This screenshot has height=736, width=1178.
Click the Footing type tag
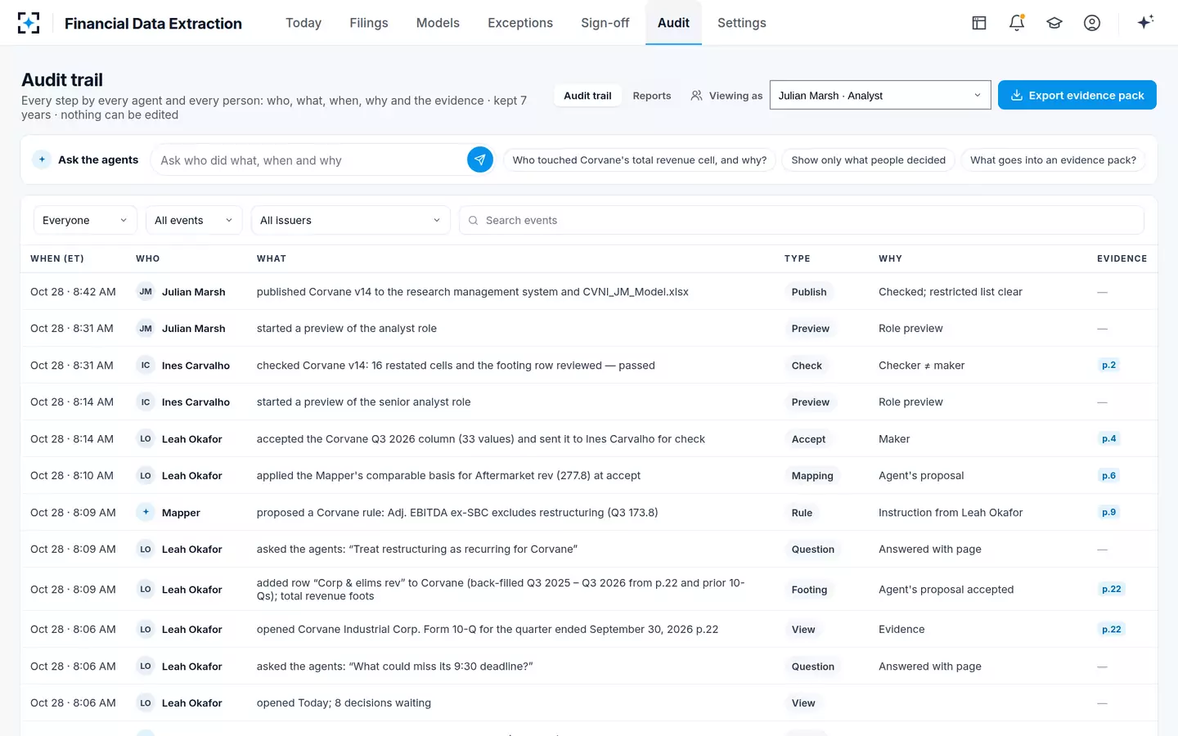(809, 590)
